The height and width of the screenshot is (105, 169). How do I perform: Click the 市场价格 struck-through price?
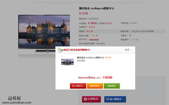(x=134, y=23)
